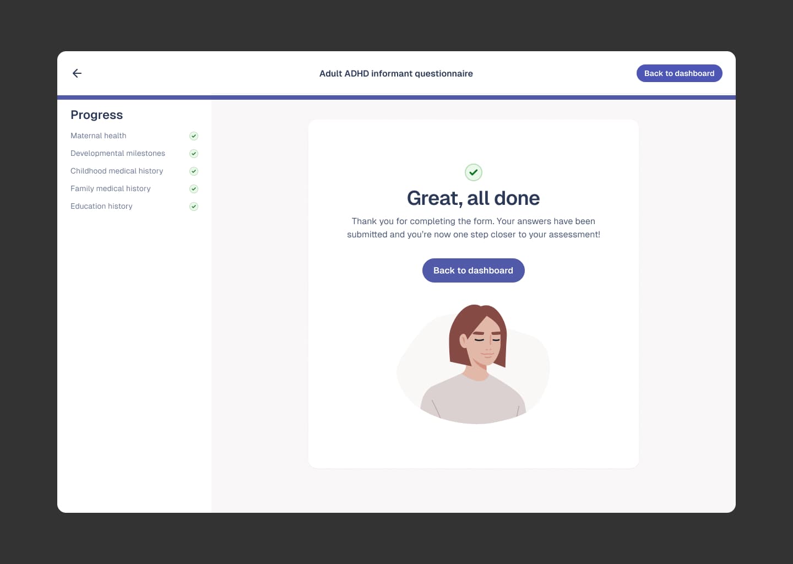The width and height of the screenshot is (793, 564).
Task: Open the Developmental milestones section
Action: pyautogui.click(x=118, y=153)
